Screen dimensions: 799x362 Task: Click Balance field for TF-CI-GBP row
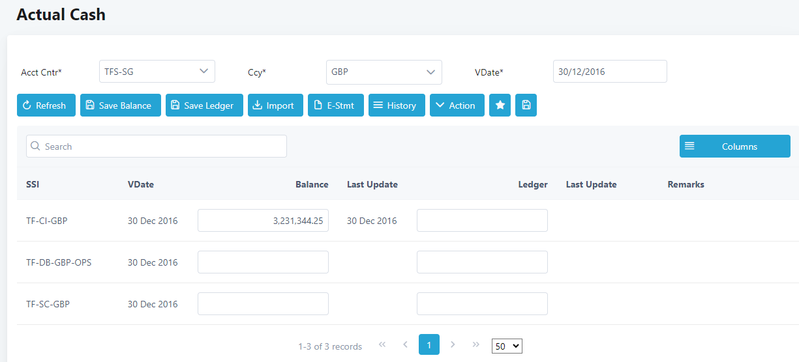point(263,221)
